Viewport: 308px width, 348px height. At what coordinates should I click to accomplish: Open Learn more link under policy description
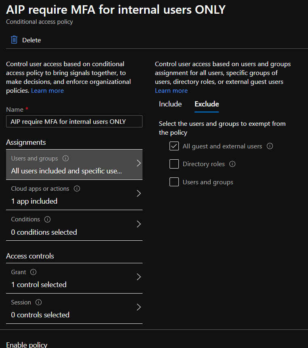47,91
